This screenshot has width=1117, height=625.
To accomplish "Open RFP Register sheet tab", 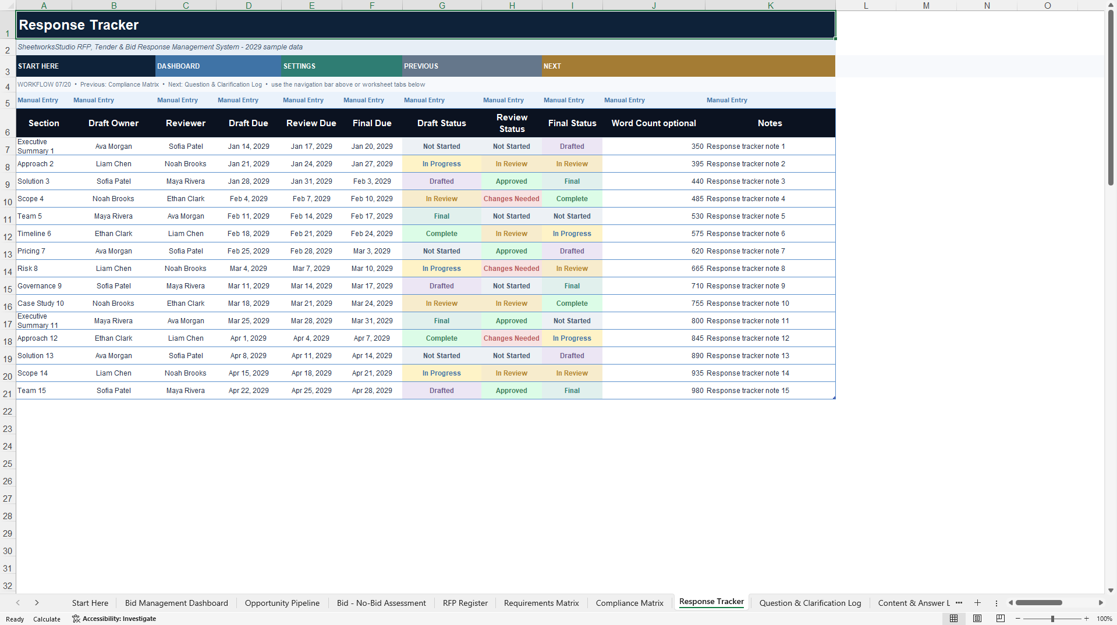I will click(465, 603).
